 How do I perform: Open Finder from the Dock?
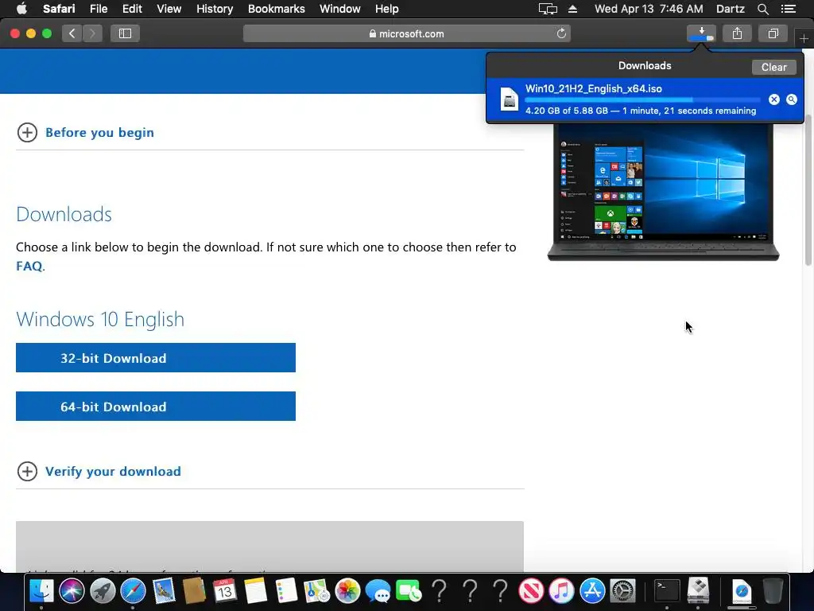41,591
